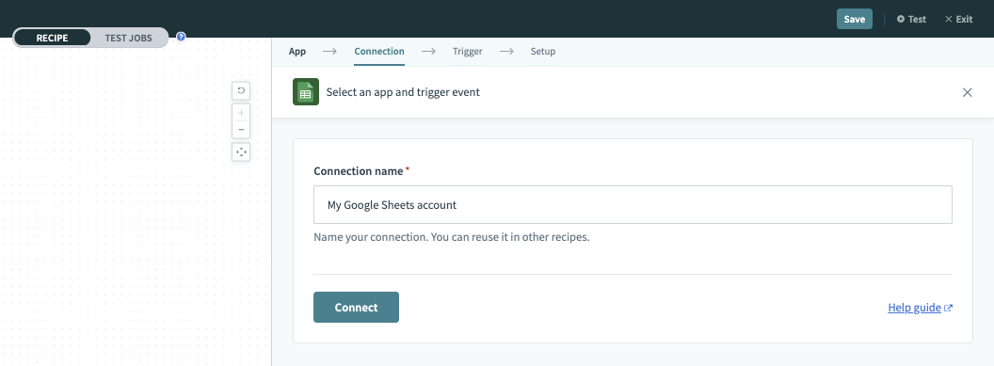The width and height of the screenshot is (994, 366).
Task: Click the fit-to-screen canvas icon
Action: pyautogui.click(x=241, y=152)
